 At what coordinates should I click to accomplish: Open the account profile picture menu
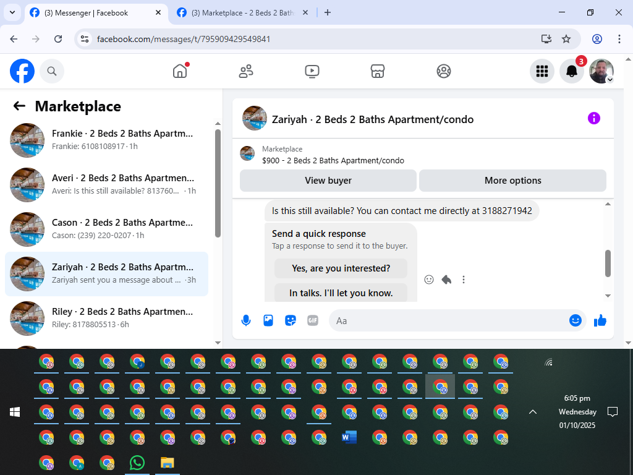point(601,72)
